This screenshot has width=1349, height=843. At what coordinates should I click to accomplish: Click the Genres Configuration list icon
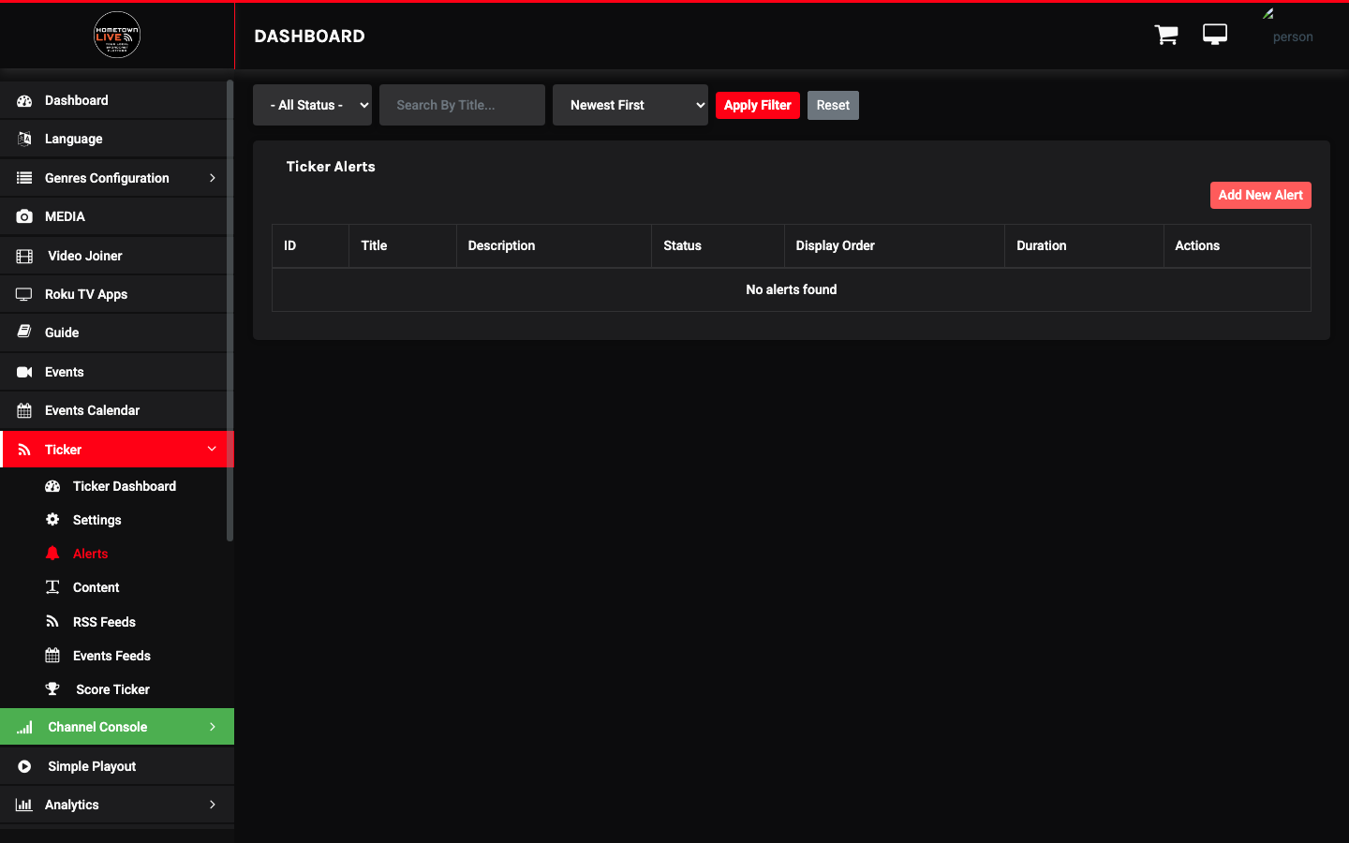24,178
